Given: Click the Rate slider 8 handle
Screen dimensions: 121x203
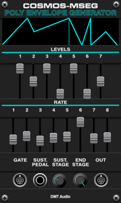Looking at the screenshot, I should click(x=107, y=137).
